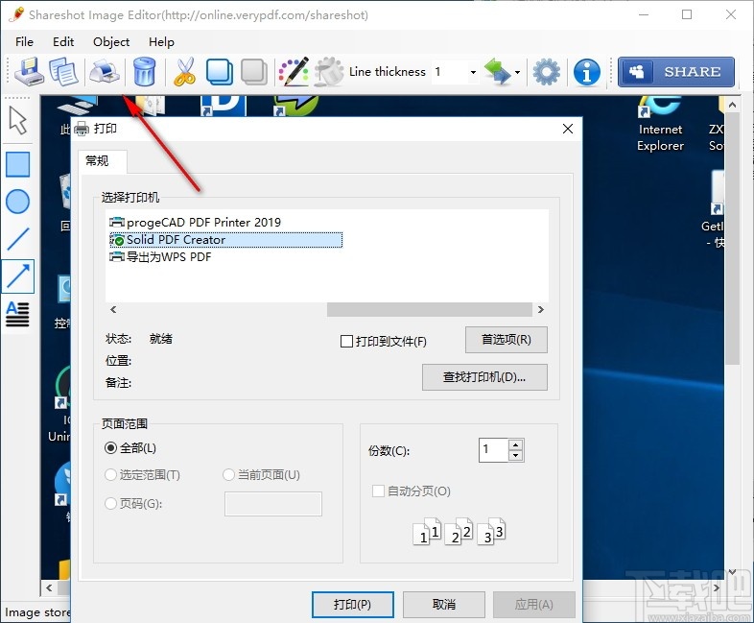Viewport: 754px width, 623px height.
Task: Select the arrow drawing tool
Action: [x=18, y=276]
